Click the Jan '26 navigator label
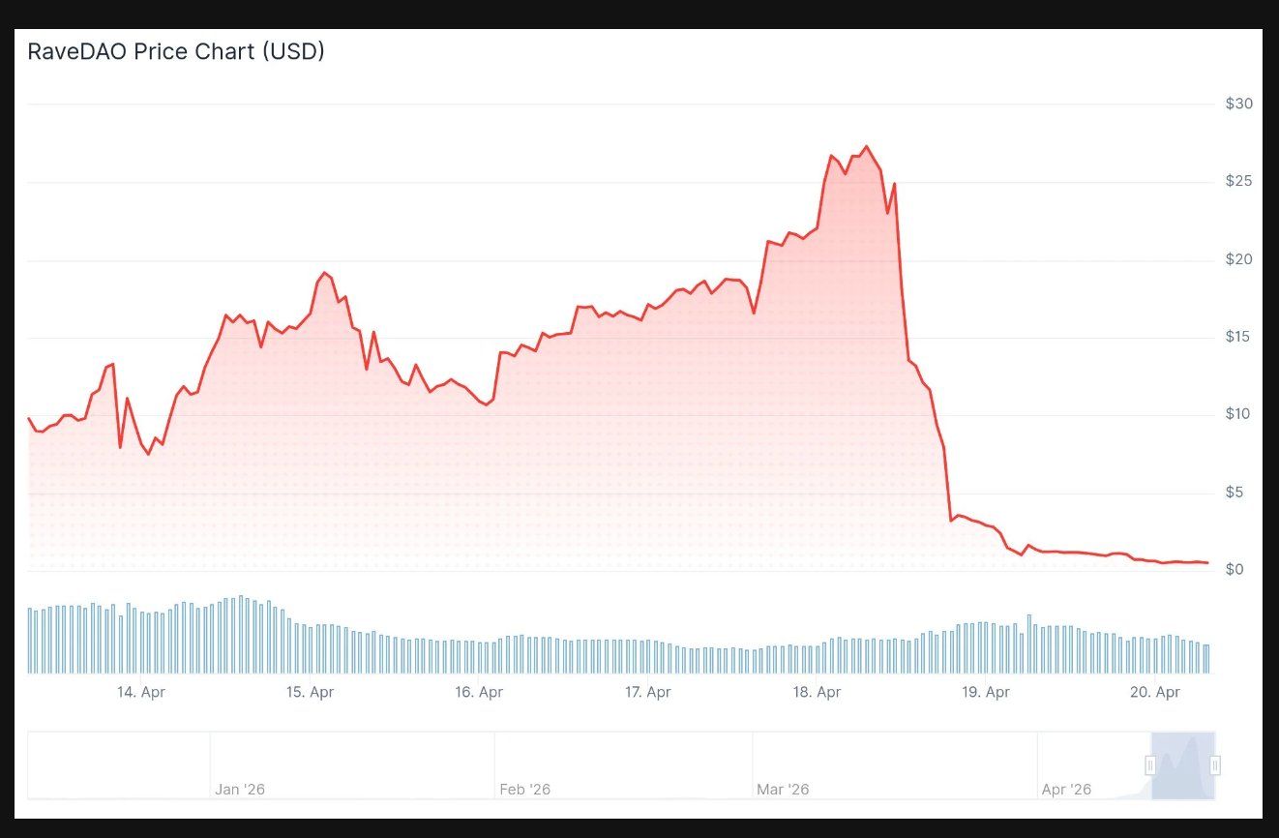The width and height of the screenshot is (1279, 838). click(x=239, y=790)
